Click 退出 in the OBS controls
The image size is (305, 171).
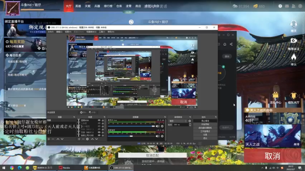tap(205, 138)
